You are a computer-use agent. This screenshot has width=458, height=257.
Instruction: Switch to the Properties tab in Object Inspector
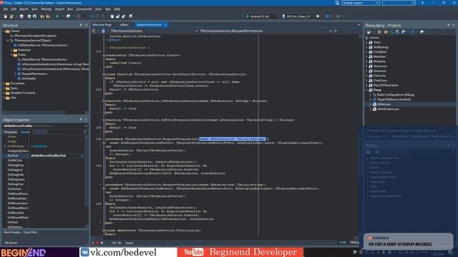pos(11,132)
